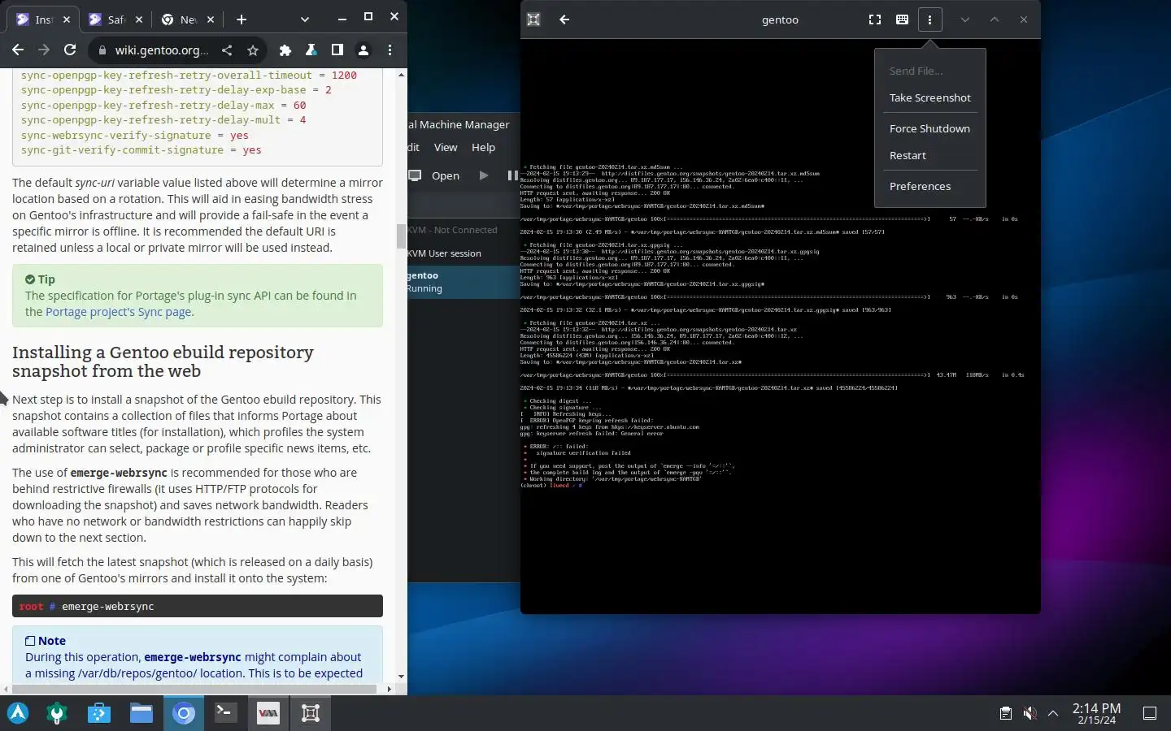Select Force Shutdown menu entry
This screenshot has height=731, width=1171.
tap(930, 128)
